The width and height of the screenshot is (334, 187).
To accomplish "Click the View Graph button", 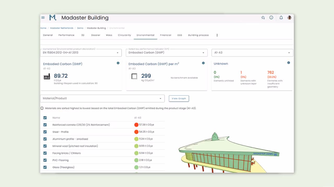I will point(179,98).
